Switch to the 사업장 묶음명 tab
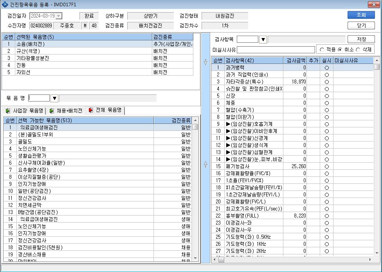 24,111
